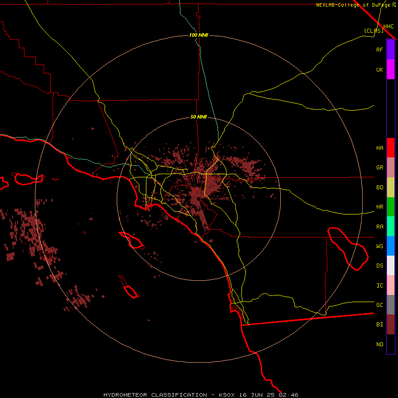Click the [CLAS] units label
This screenshot has width=398, height=398.
[x=374, y=31]
